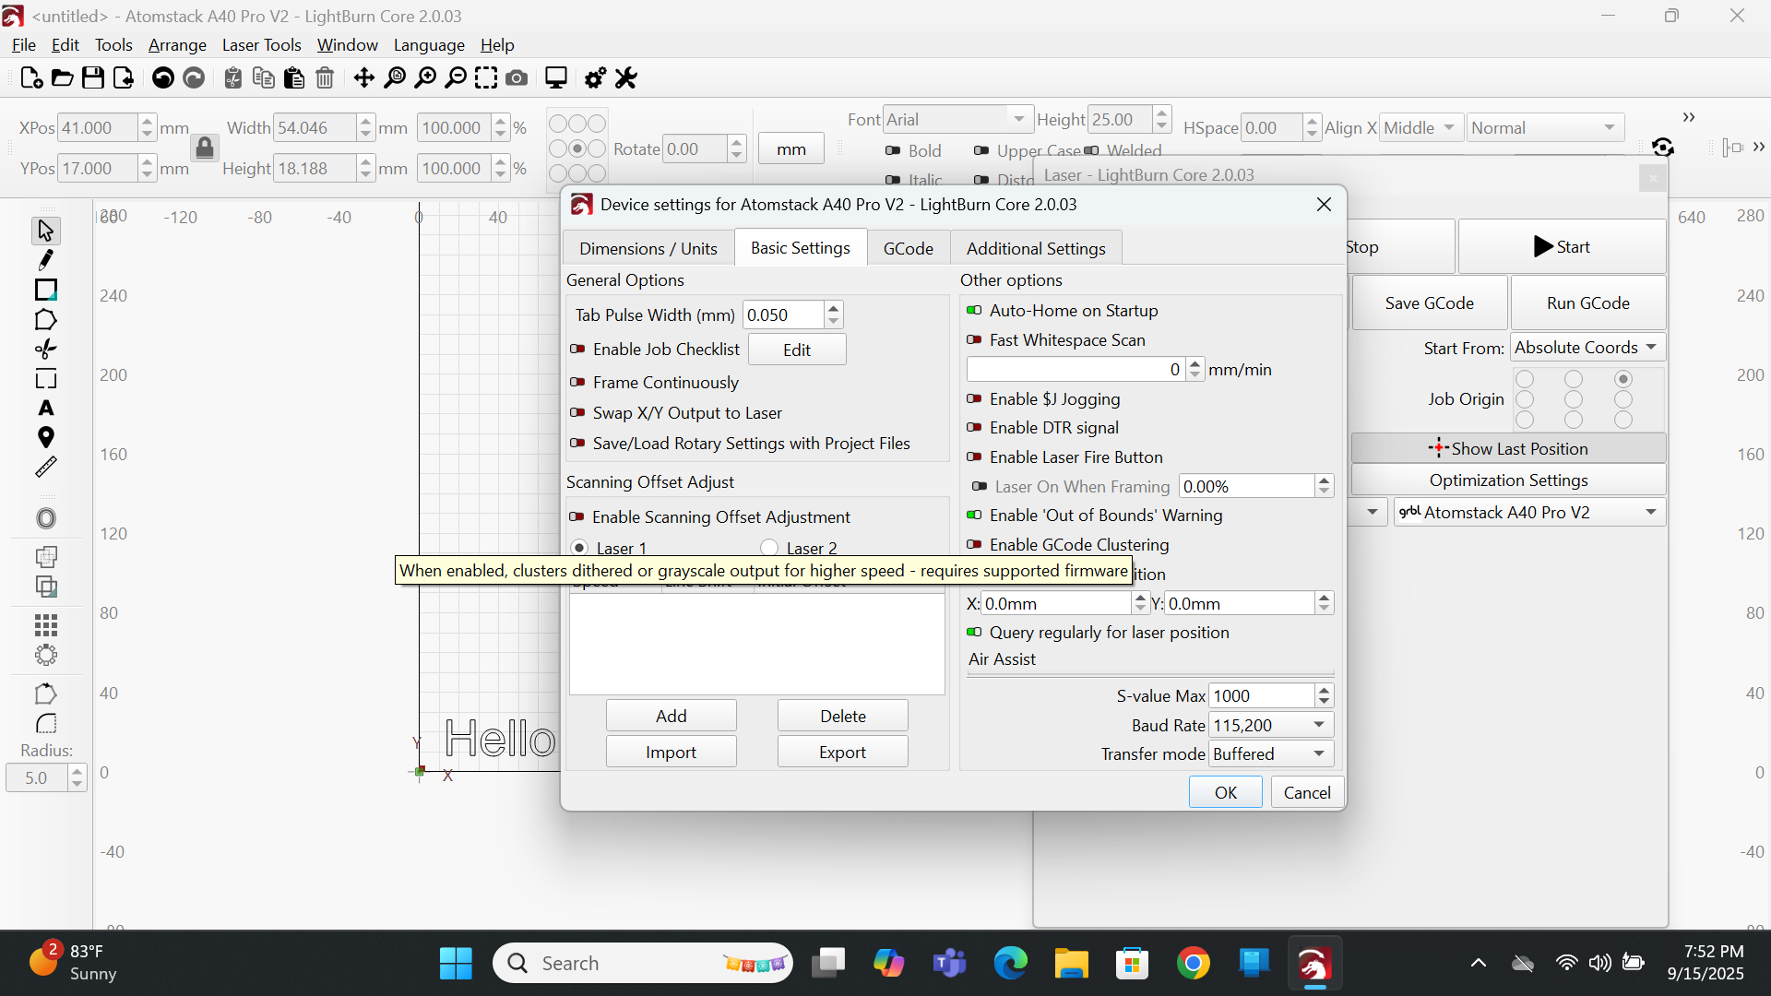The image size is (1771, 996).
Task: Open the Grid Array tool
Action: 45,625
